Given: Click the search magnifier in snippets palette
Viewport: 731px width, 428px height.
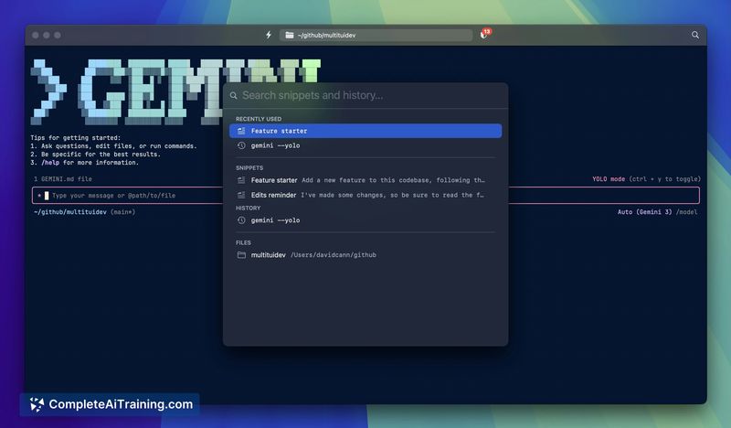Looking at the screenshot, I should [234, 96].
